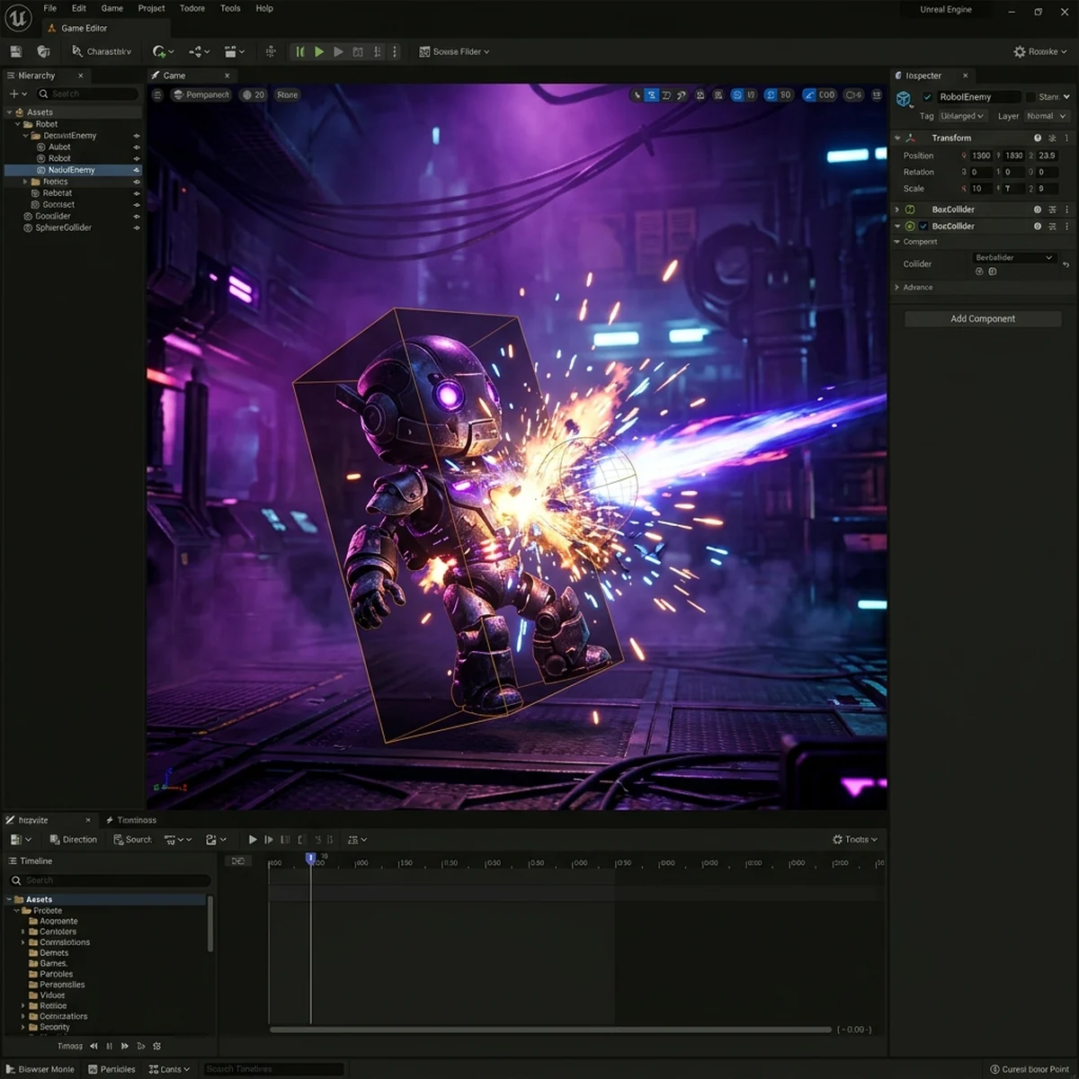Click the Direction button in timeline toolbar
The height and width of the screenshot is (1079, 1079).
[73, 840]
